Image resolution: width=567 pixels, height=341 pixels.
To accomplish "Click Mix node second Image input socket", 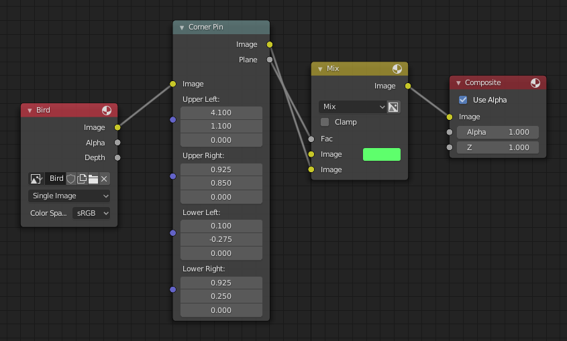I will (311, 169).
